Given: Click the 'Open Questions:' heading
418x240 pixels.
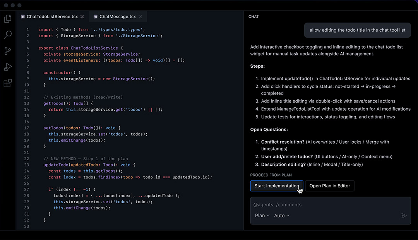Looking at the screenshot, I should click(269, 130).
